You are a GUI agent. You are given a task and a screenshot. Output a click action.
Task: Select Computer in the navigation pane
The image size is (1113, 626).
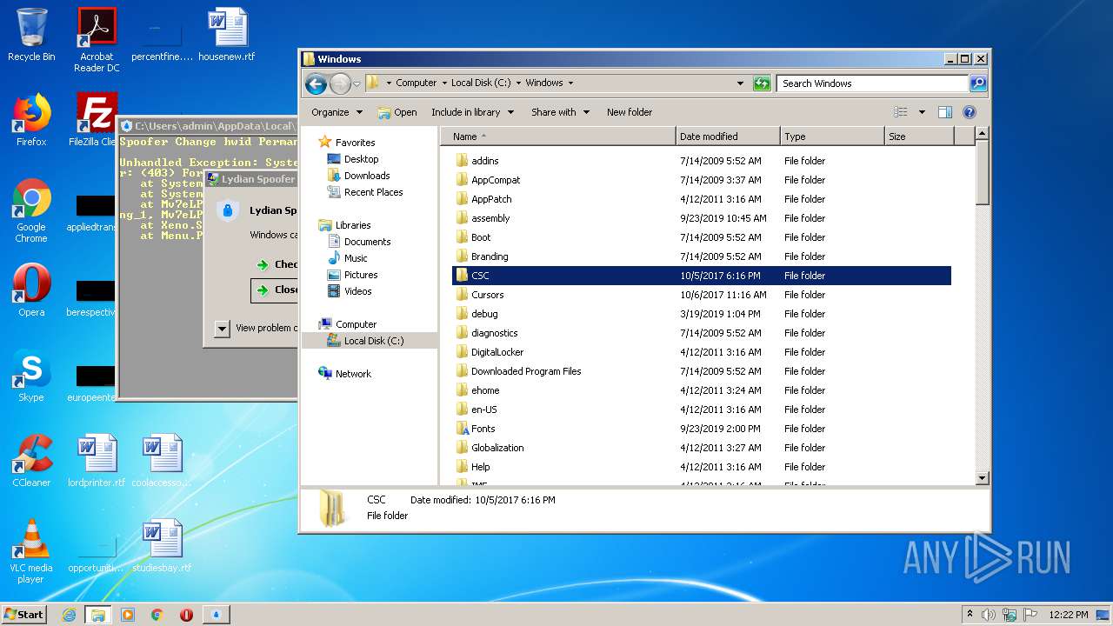click(356, 324)
